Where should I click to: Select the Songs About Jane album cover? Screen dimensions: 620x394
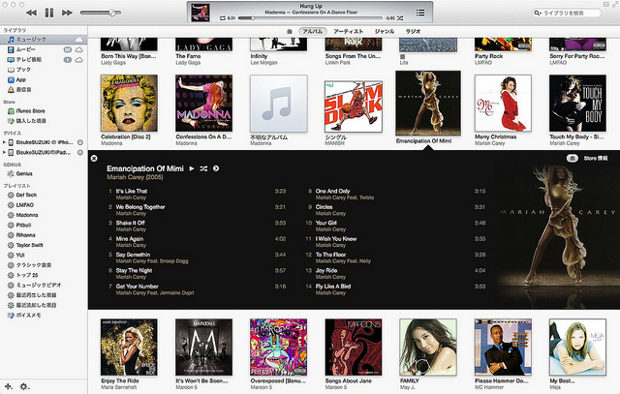(x=354, y=347)
